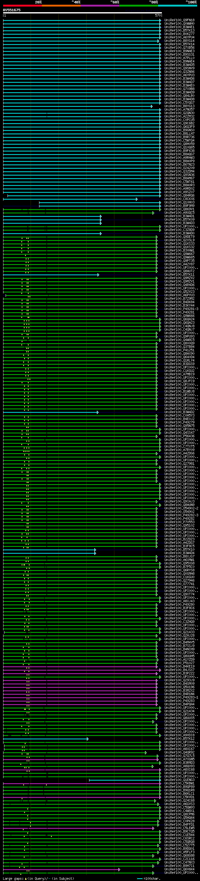Select hit label UniRef100_B9H7I1
This screenshot has height=881, width=200.
(179, 866)
